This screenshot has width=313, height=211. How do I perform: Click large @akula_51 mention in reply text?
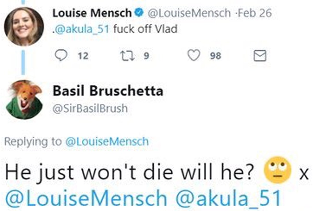coord(228,198)
